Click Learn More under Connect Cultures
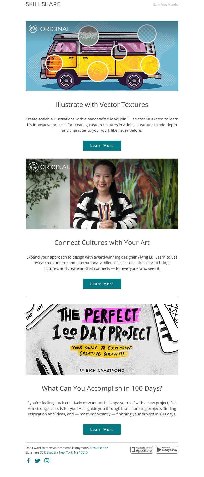 [102, 284]
